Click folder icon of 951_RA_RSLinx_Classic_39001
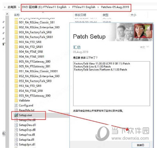This screenshot has height=148, width=157. point(16,71)
